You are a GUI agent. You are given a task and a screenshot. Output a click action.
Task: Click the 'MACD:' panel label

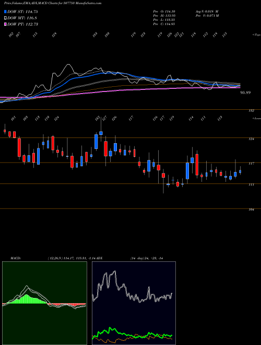coord(15,258)
